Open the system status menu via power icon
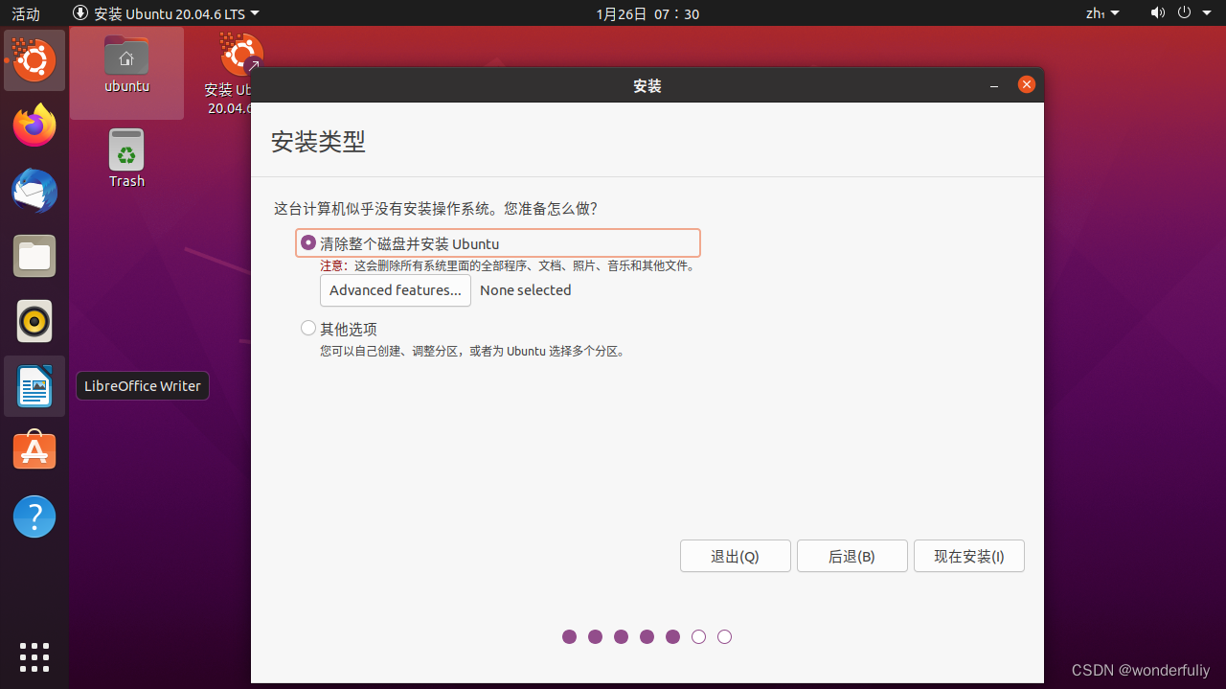 1185,13
